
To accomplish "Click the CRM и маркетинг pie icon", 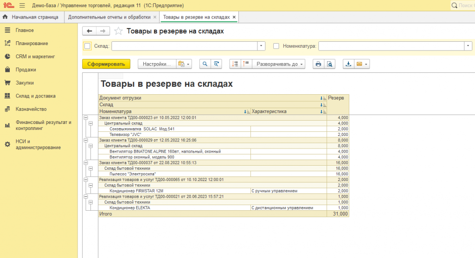I will (7, 57).
